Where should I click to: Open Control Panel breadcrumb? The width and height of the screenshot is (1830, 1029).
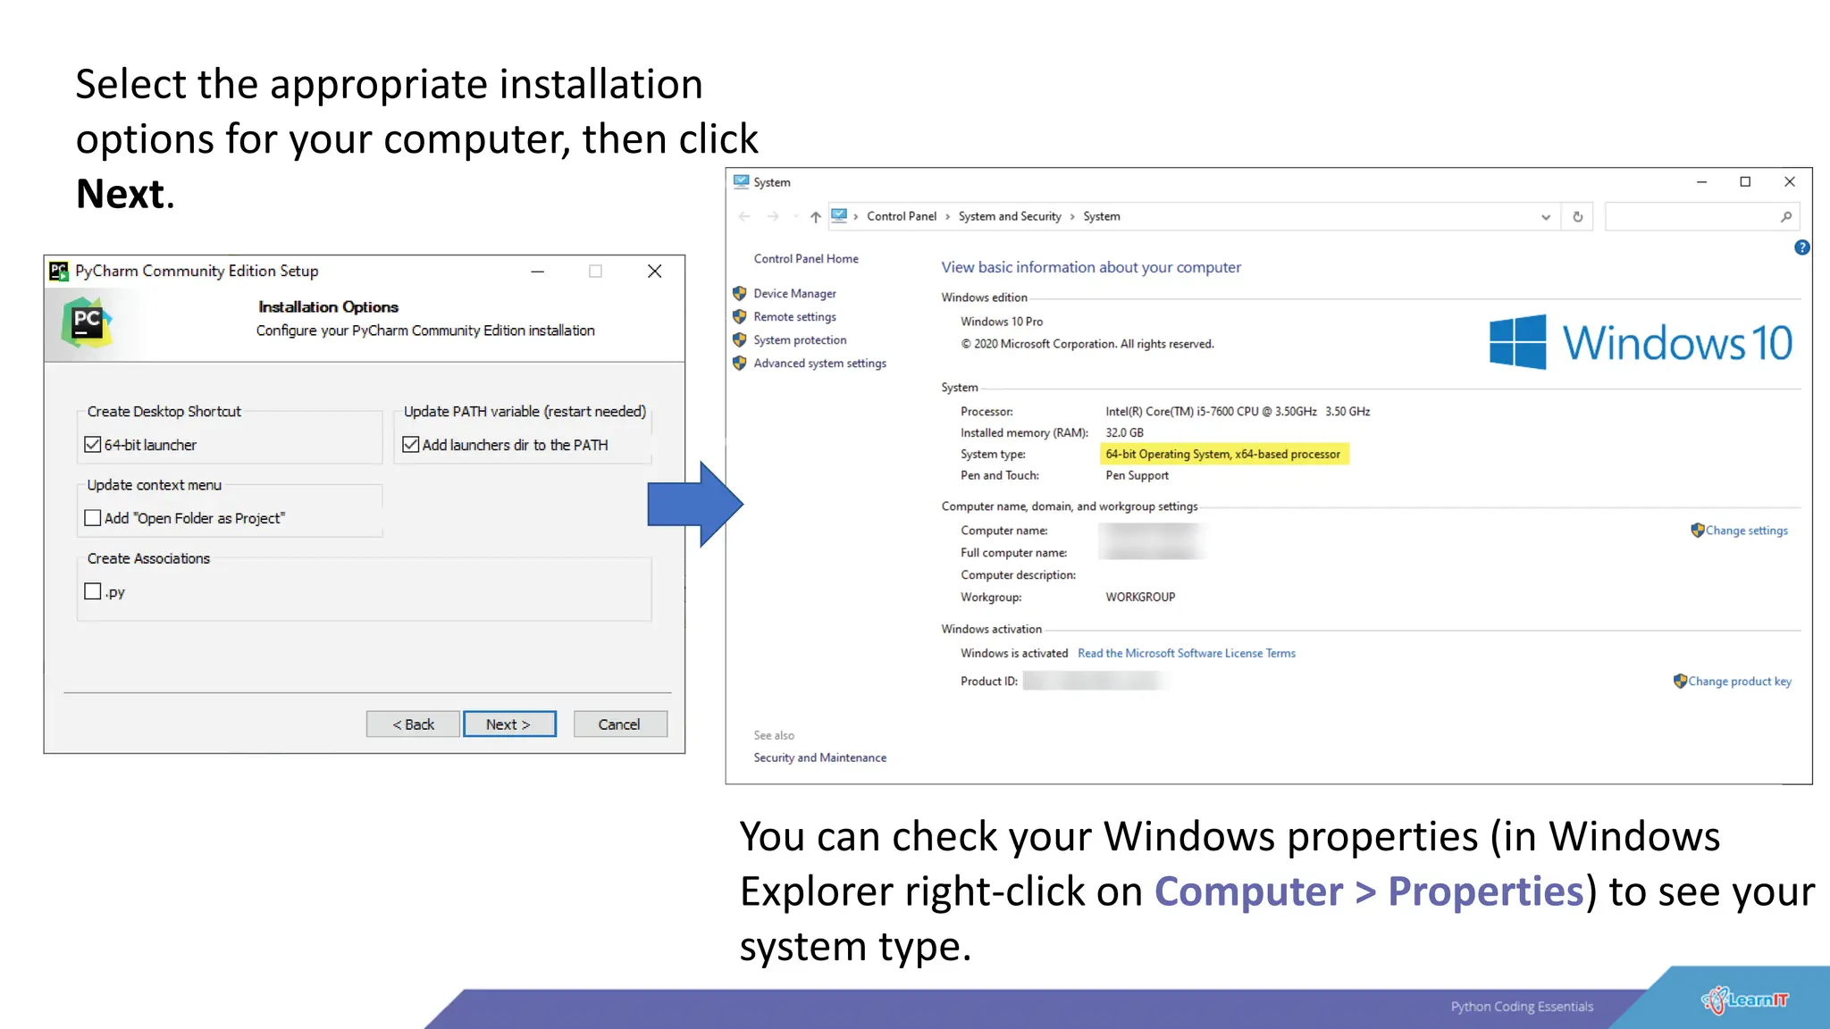coord(902,216)
